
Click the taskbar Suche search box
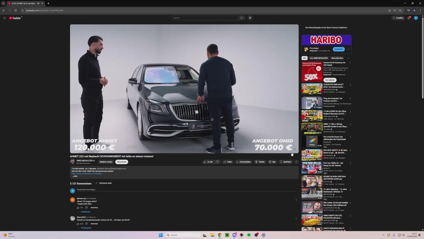(x=183, y=235)
